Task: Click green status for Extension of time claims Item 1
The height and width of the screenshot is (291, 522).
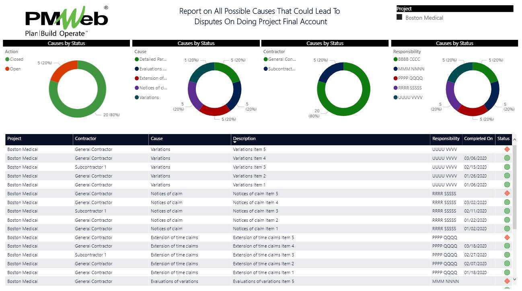Action: pos(507,272)
